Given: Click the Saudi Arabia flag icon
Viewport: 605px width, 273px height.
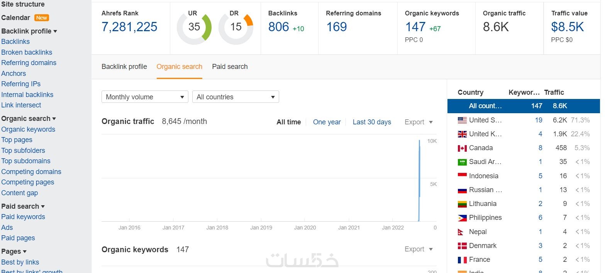Looking at the screenshot, I should [462, 162].
